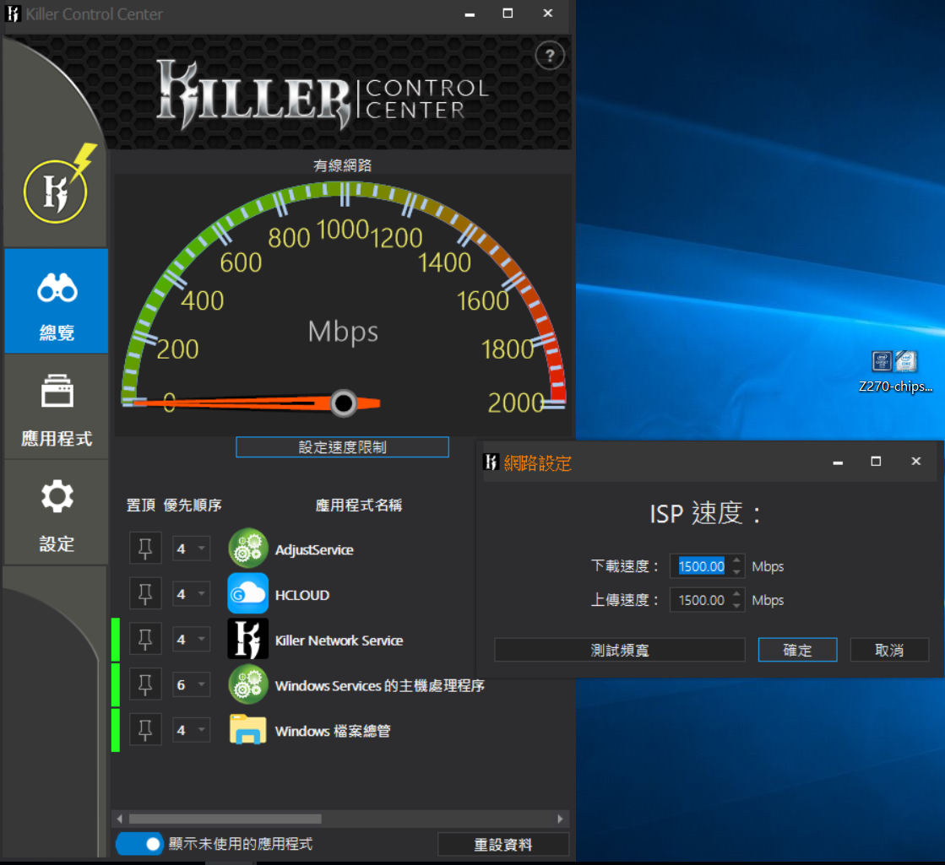Screen dimensions: 945x865
Task: Open priority dropdown for Windows 檔案總管
Action: (x=192, y=730)
